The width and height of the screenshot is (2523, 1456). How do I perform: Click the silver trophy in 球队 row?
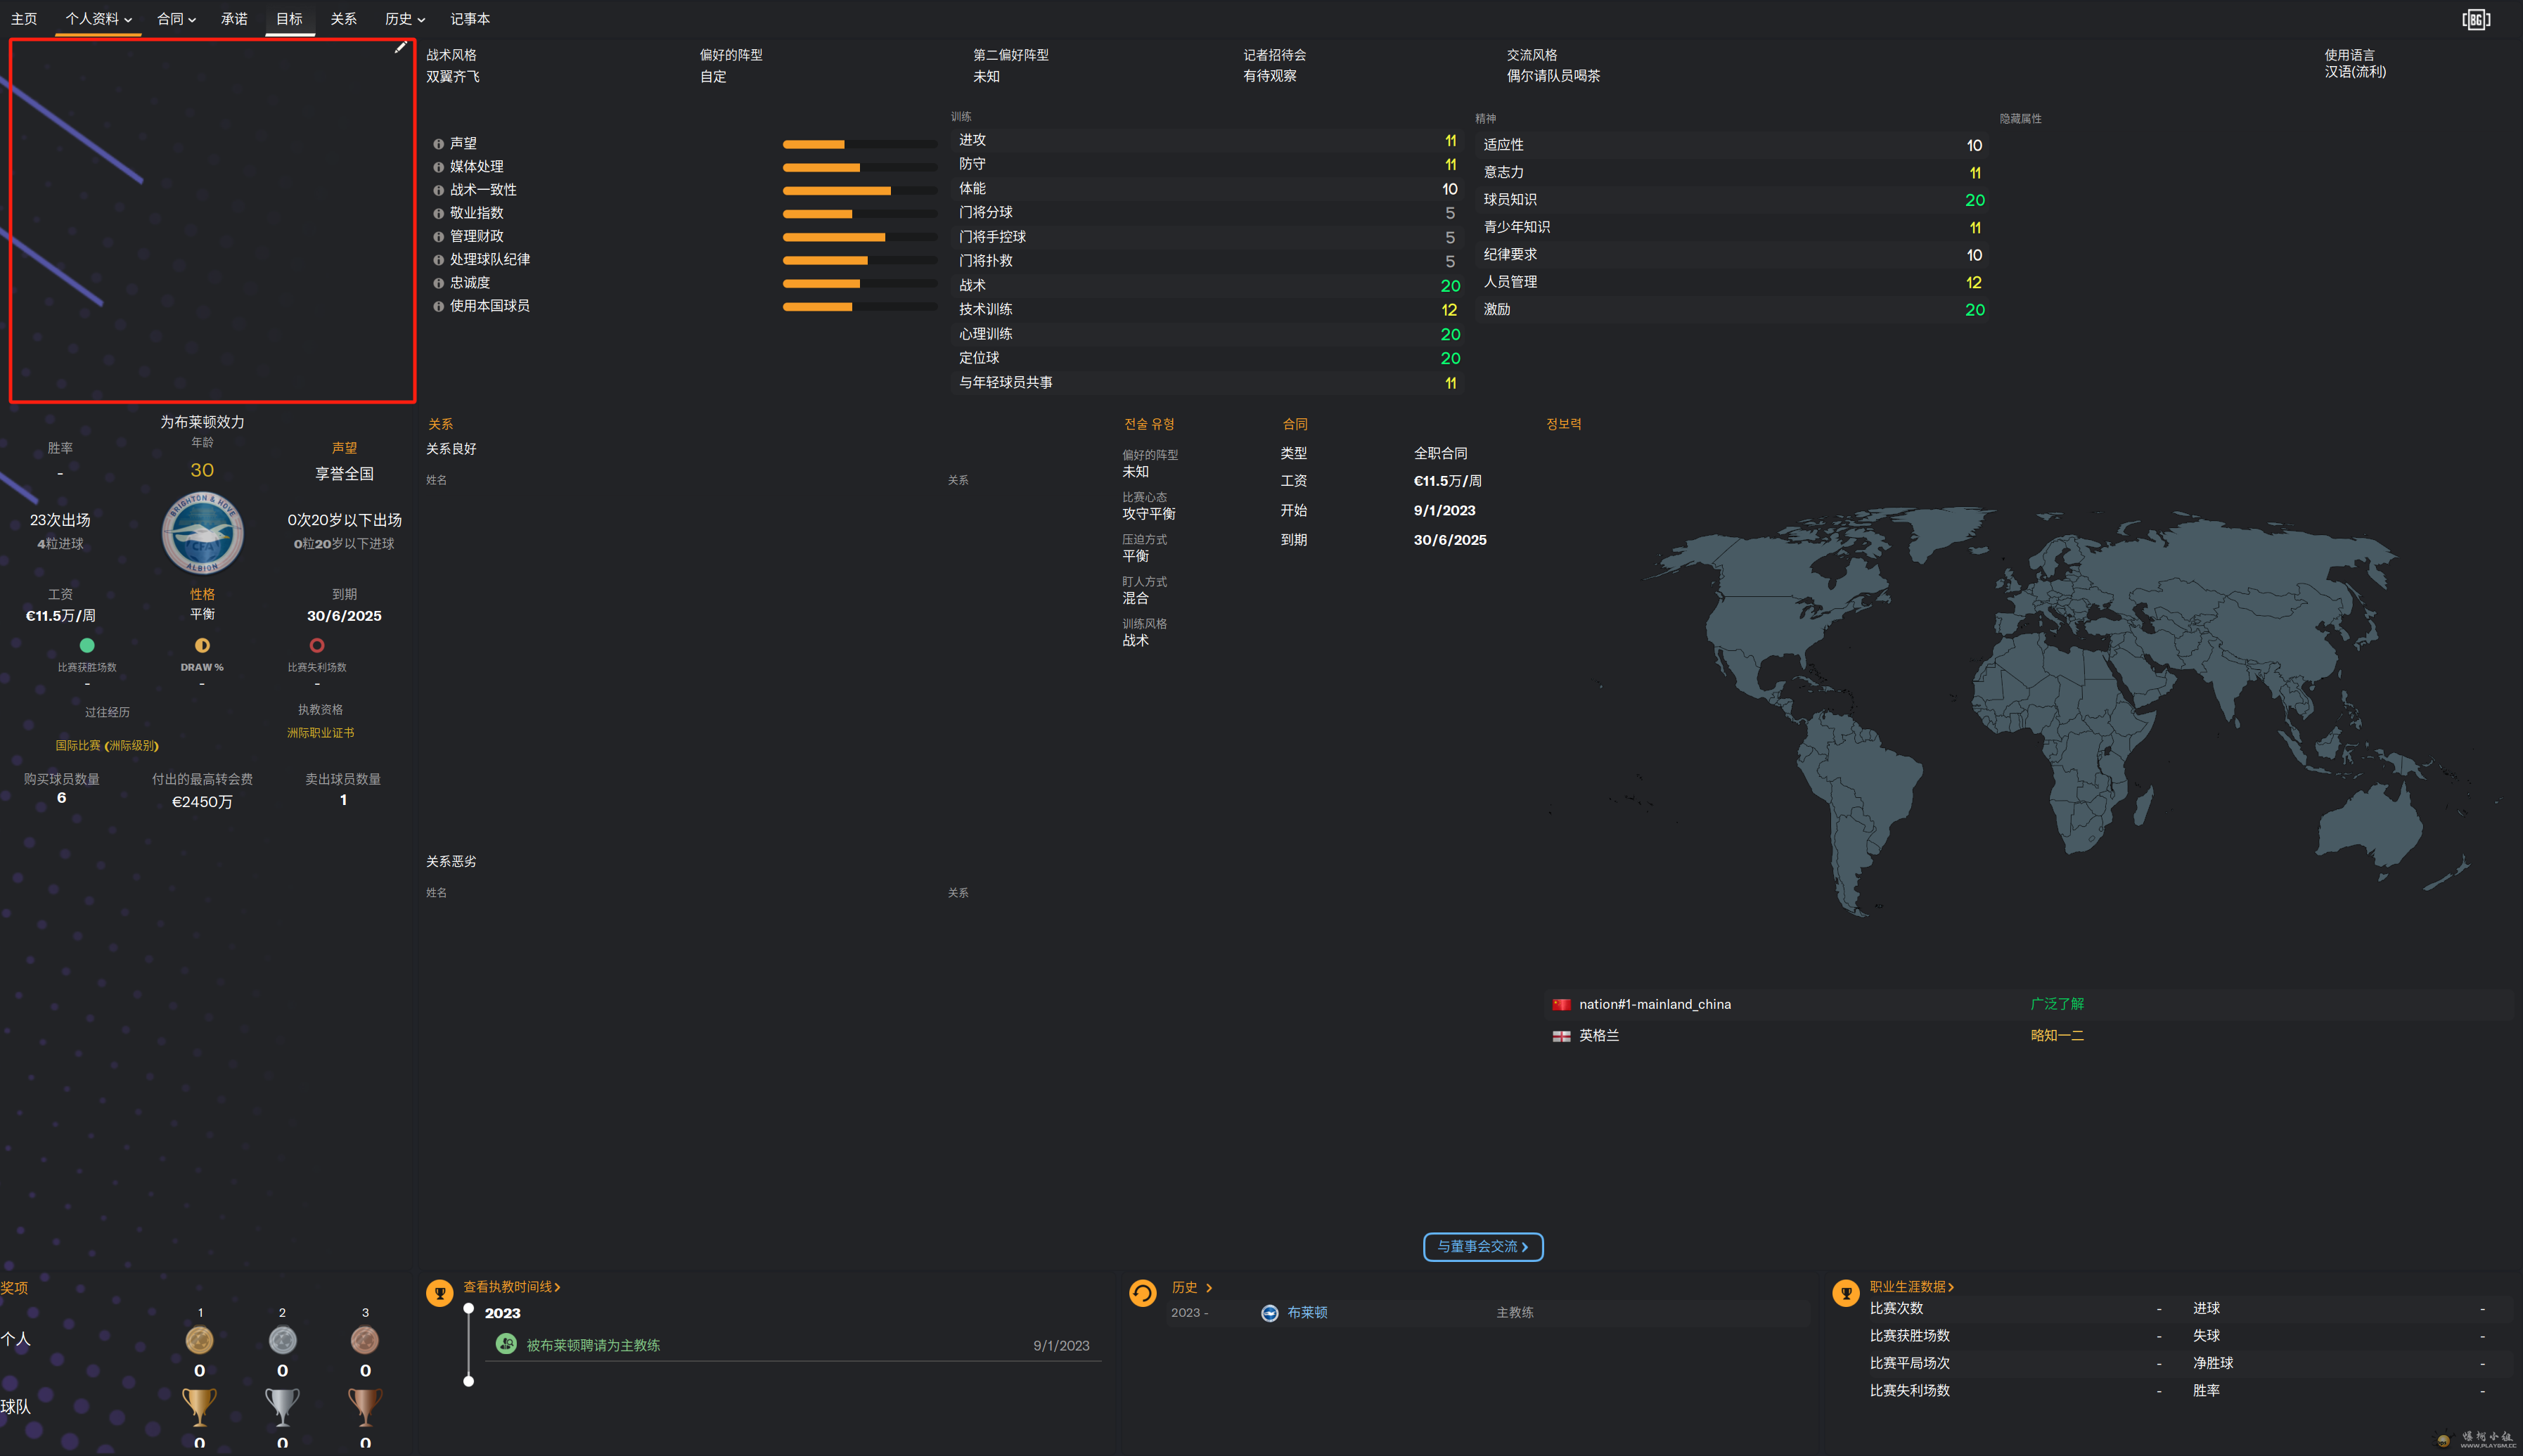[283, 1407]
